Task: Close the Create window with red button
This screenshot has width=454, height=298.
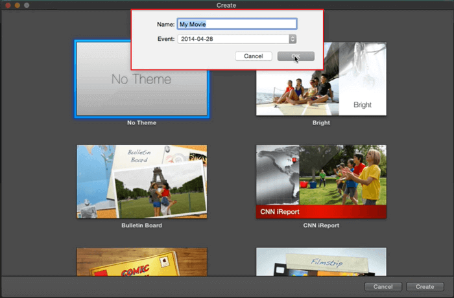Action: 7,5
